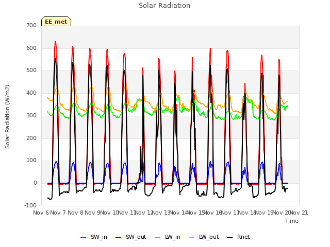Viewport: 330px width, 247px height.
Task: Click the EE_met annotation label
Action: (56, 22)
